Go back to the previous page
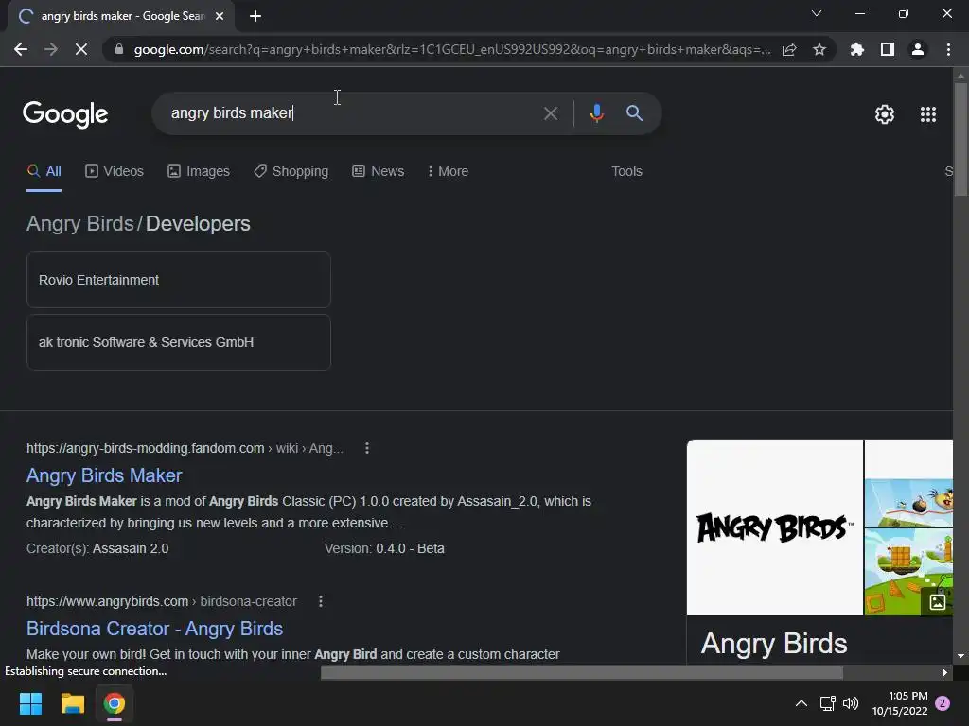The height and width of the screenshot is (726, 969). click(x=21, y=49)
